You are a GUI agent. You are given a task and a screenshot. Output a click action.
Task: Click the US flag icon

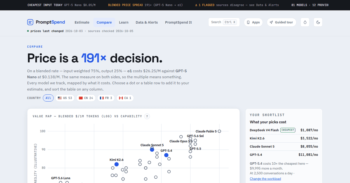[60, 98]
